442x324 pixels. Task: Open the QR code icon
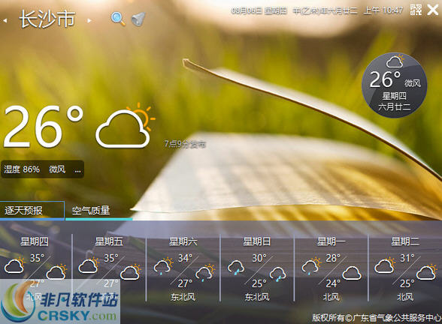click(416, 10)
